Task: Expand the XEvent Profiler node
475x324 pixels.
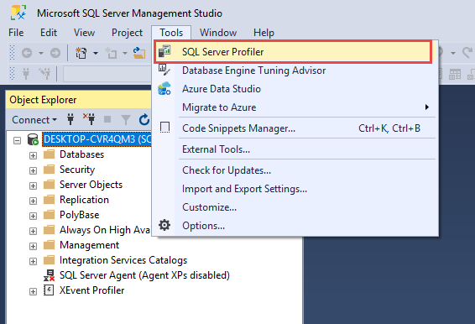Action: pos(33,291)
